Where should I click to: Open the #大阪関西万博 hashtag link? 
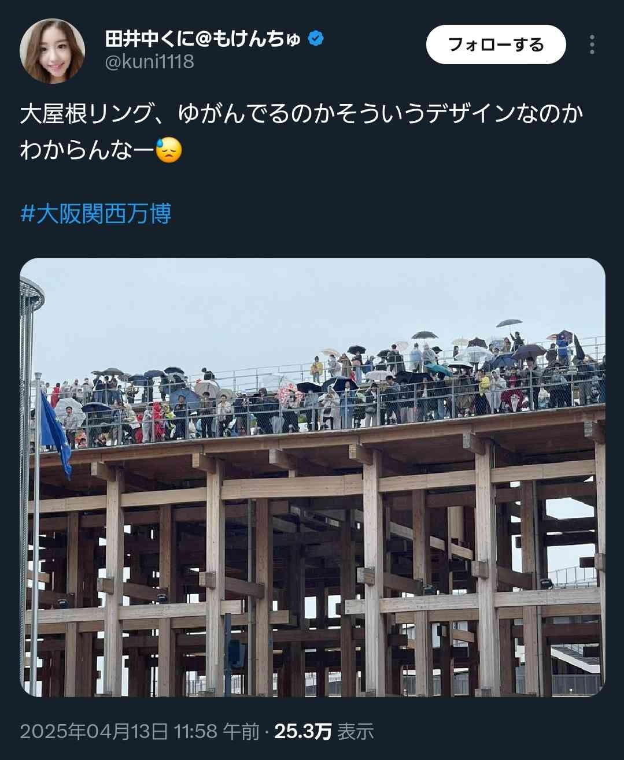tap(96, 214)
